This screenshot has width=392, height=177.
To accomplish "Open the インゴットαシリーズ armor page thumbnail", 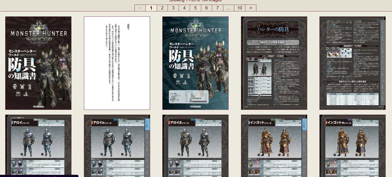I will 352,146.
